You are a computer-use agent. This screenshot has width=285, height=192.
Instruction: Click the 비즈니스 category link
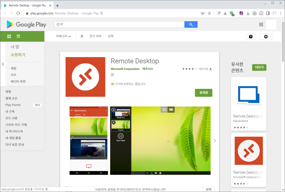148,69
